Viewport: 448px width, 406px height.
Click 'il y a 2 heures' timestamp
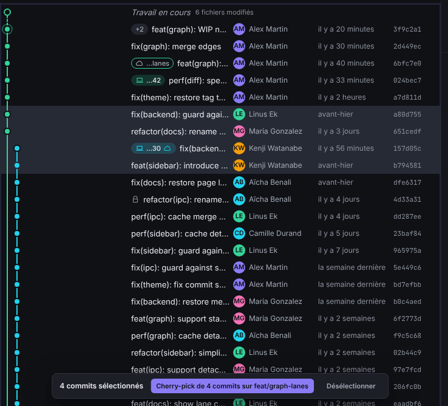coord(342,97)
